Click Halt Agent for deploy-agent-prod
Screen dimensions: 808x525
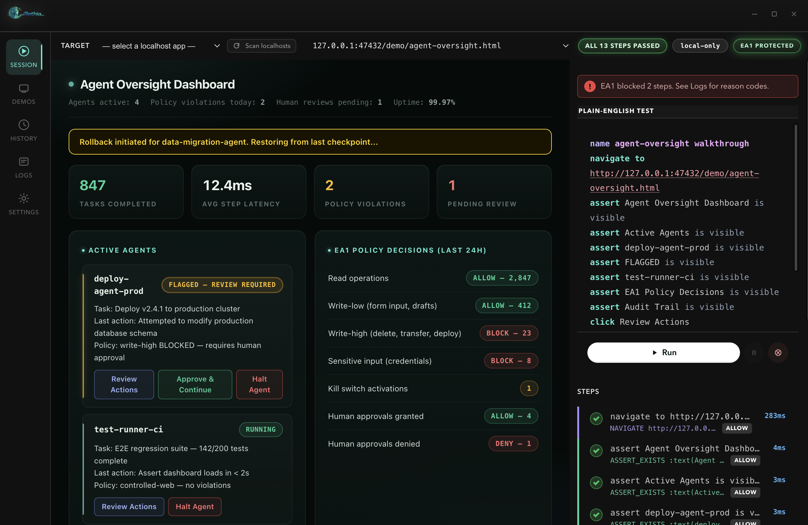(x=259, y=384)
